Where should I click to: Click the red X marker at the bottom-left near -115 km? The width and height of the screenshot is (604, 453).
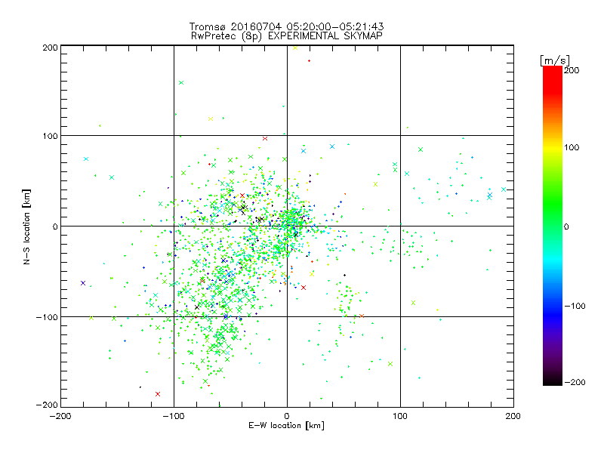coord(158,394)
